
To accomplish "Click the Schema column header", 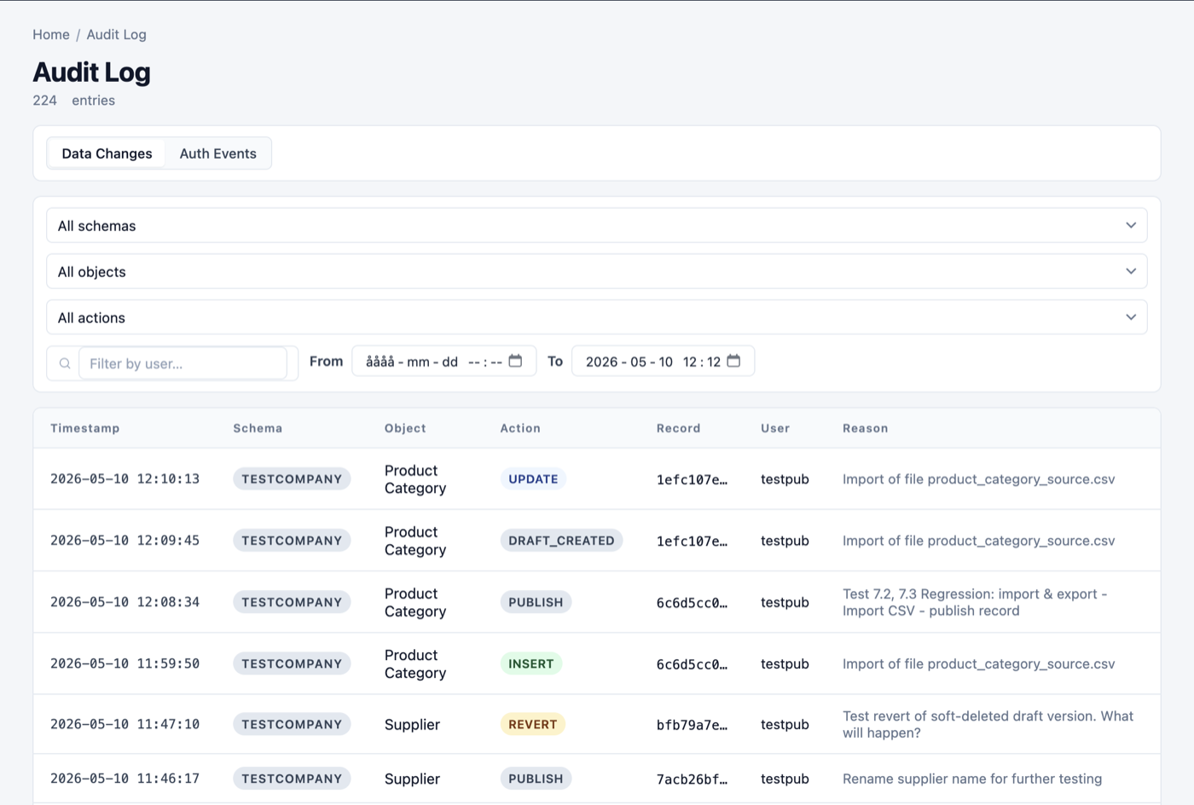I will point(258,428).
